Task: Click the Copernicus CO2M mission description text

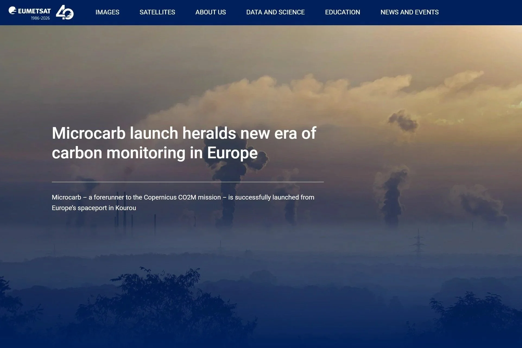Action: (x=183, y=197)
